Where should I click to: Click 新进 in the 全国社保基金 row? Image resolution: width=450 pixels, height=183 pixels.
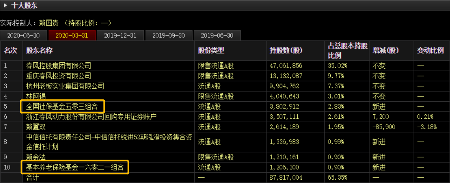click(x=379, y=107)
